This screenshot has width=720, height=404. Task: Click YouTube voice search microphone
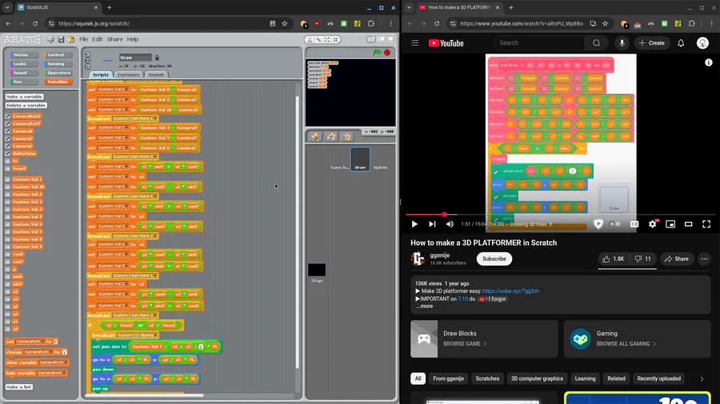coord(622,43)
